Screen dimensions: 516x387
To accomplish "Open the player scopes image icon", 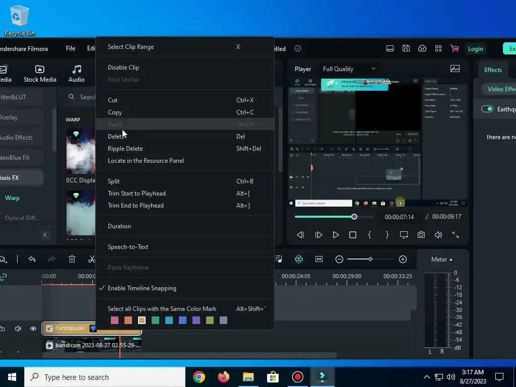I will point(455,69).
